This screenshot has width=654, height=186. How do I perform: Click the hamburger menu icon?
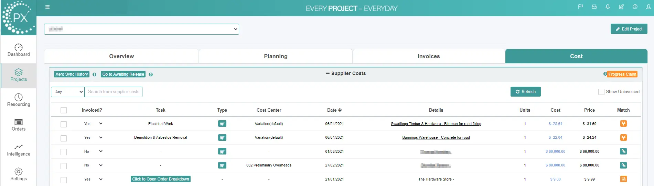click(47, 7)
